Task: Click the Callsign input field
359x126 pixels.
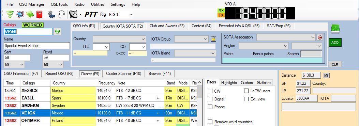Action: tap(28, 32)
